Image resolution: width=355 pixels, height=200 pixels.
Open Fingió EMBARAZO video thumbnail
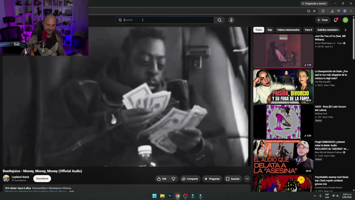pyautogui.click(x=283, y=157)
